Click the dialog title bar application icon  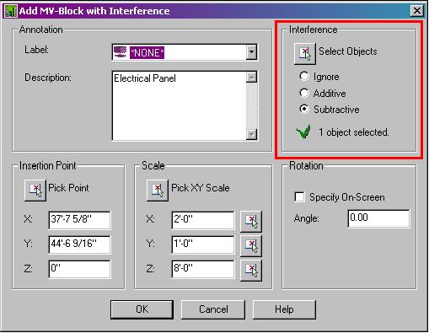click(11, 11)
